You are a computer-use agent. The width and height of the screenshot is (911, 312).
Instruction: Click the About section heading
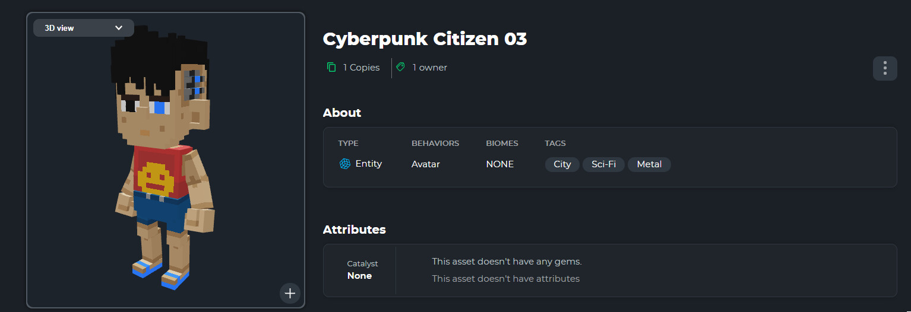click(341, 113)
